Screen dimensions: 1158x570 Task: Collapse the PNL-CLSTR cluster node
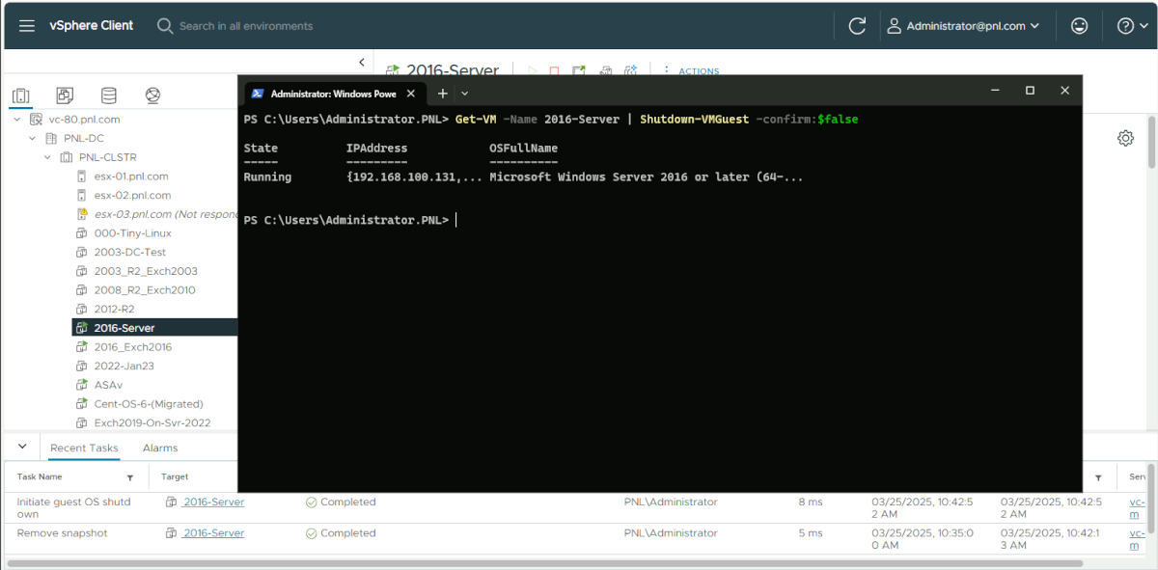point(47,157)
